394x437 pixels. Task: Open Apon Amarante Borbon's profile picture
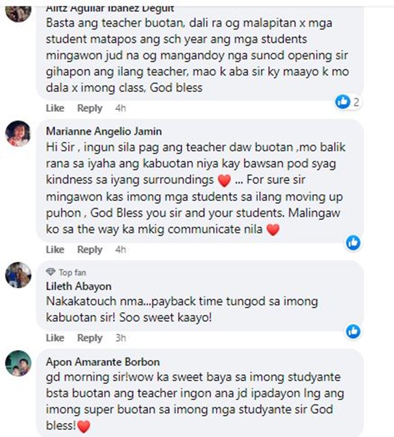tap(18, 363)
